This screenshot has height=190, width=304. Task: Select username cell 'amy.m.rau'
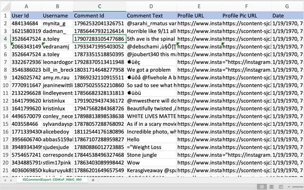coord(57,78)
